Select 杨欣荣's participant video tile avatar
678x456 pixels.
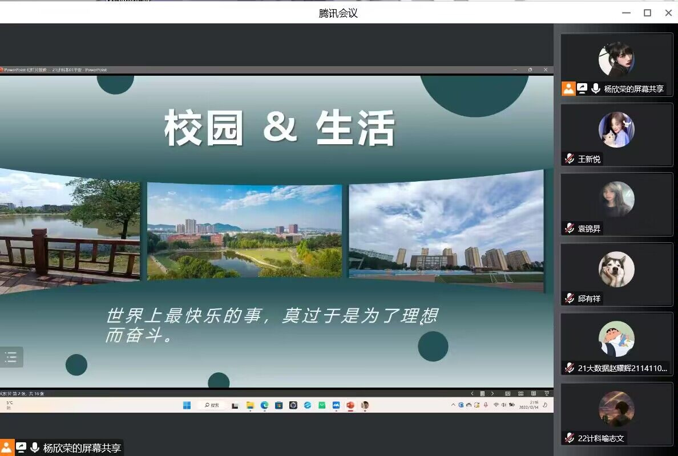[x=616, y=59]
